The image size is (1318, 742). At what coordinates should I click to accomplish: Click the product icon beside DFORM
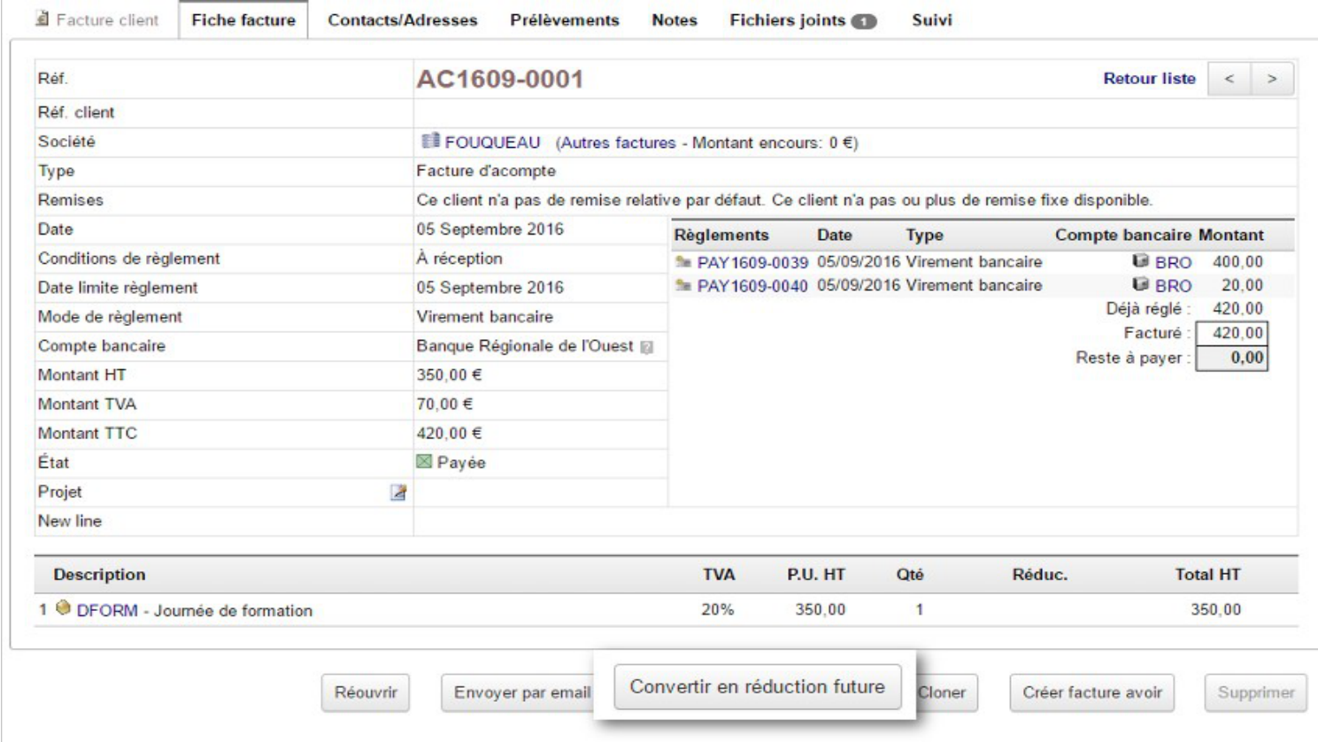pos(63,608)
